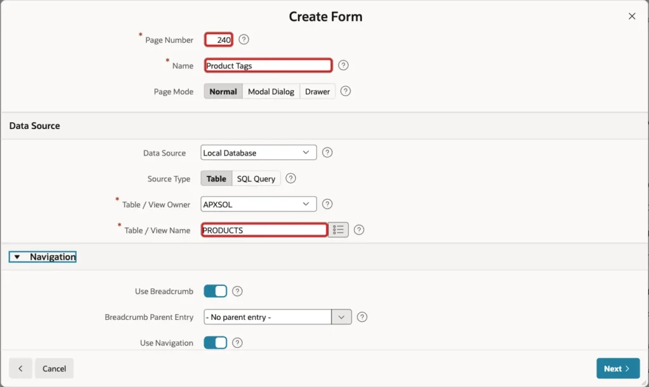Open the Table / View Owner dropdown
Image resolution: width=649 pixels, height=387 pixels.
pyautogui.click(x=259, y=204)
